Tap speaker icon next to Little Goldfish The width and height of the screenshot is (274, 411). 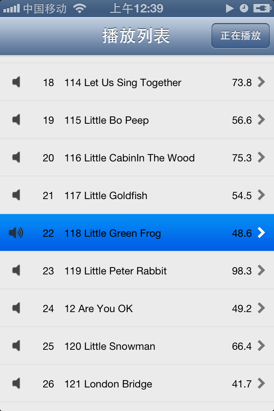16,195
